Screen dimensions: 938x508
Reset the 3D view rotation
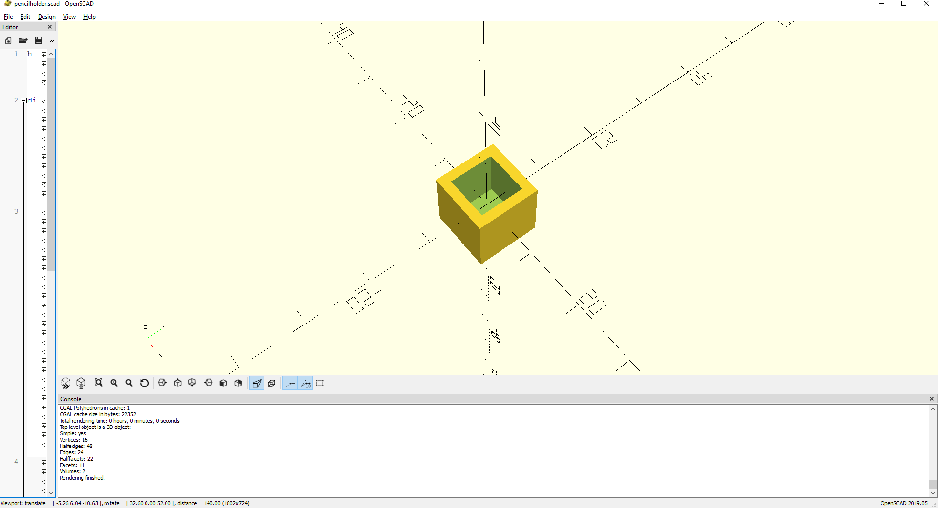(145, 383)
